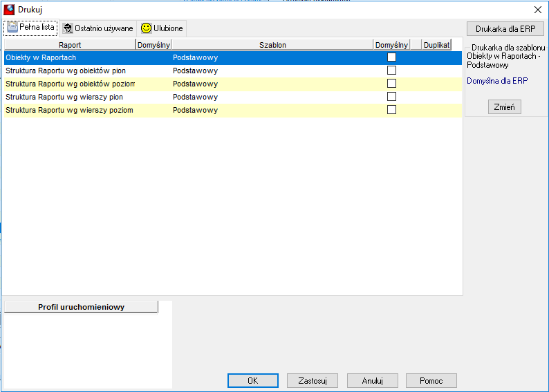Select row Struktura Raportu wg wierszy pion
This screenshot has height=392, width=549.
pos(233,97)
